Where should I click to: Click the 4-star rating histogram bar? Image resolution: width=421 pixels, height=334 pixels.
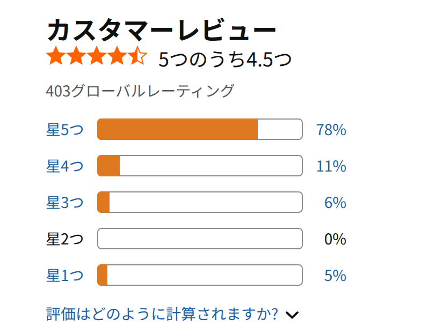[x=200, y=166]
